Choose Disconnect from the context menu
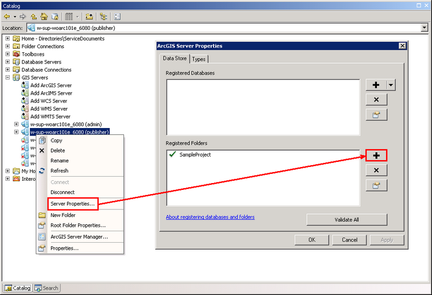This screenshot has width=432, height=295. pyautogui.click(x=80, y=192)
